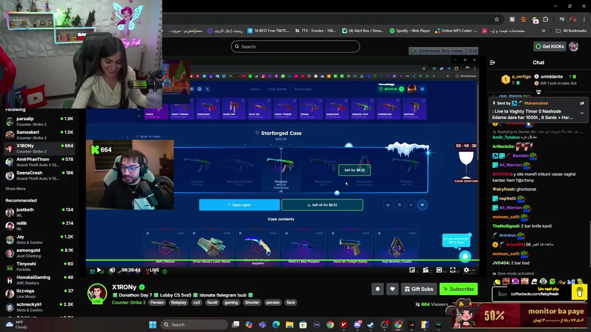Open Steam from the taskbar
The image size is (591, 332).
point(371,325)
